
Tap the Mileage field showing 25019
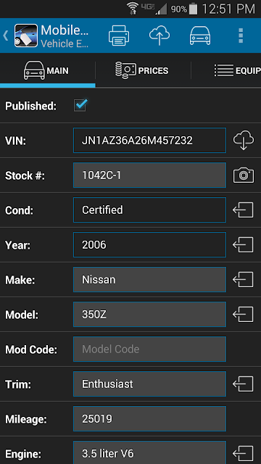click(150, 419)
